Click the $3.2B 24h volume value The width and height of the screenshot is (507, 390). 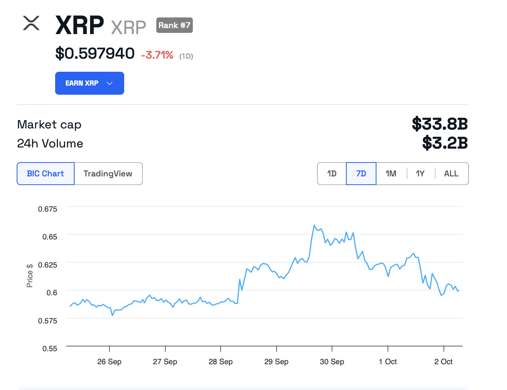(x=445, y=143)
